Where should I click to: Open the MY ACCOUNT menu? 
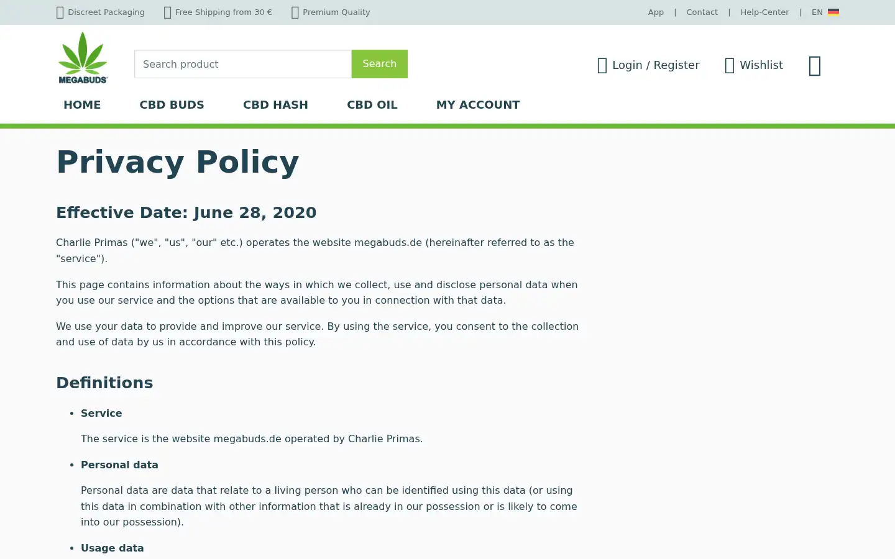(478, 105)
